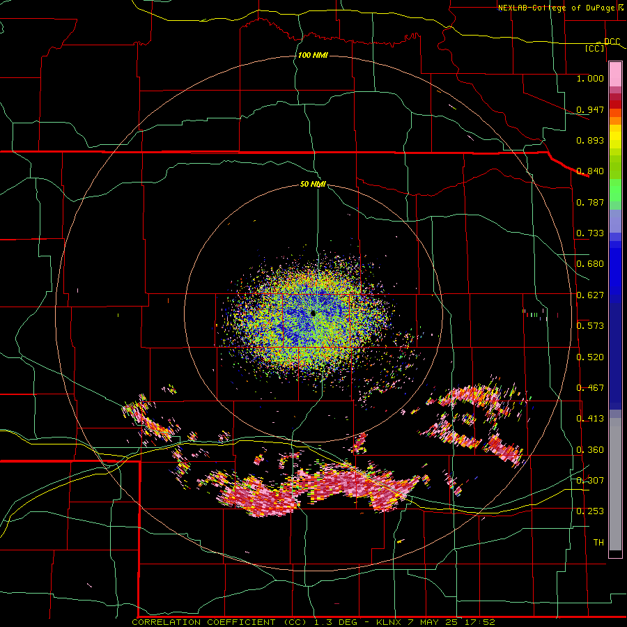Click the KLNX radar site dot
This screenshot has width=627, height=627.
point(313,313)
